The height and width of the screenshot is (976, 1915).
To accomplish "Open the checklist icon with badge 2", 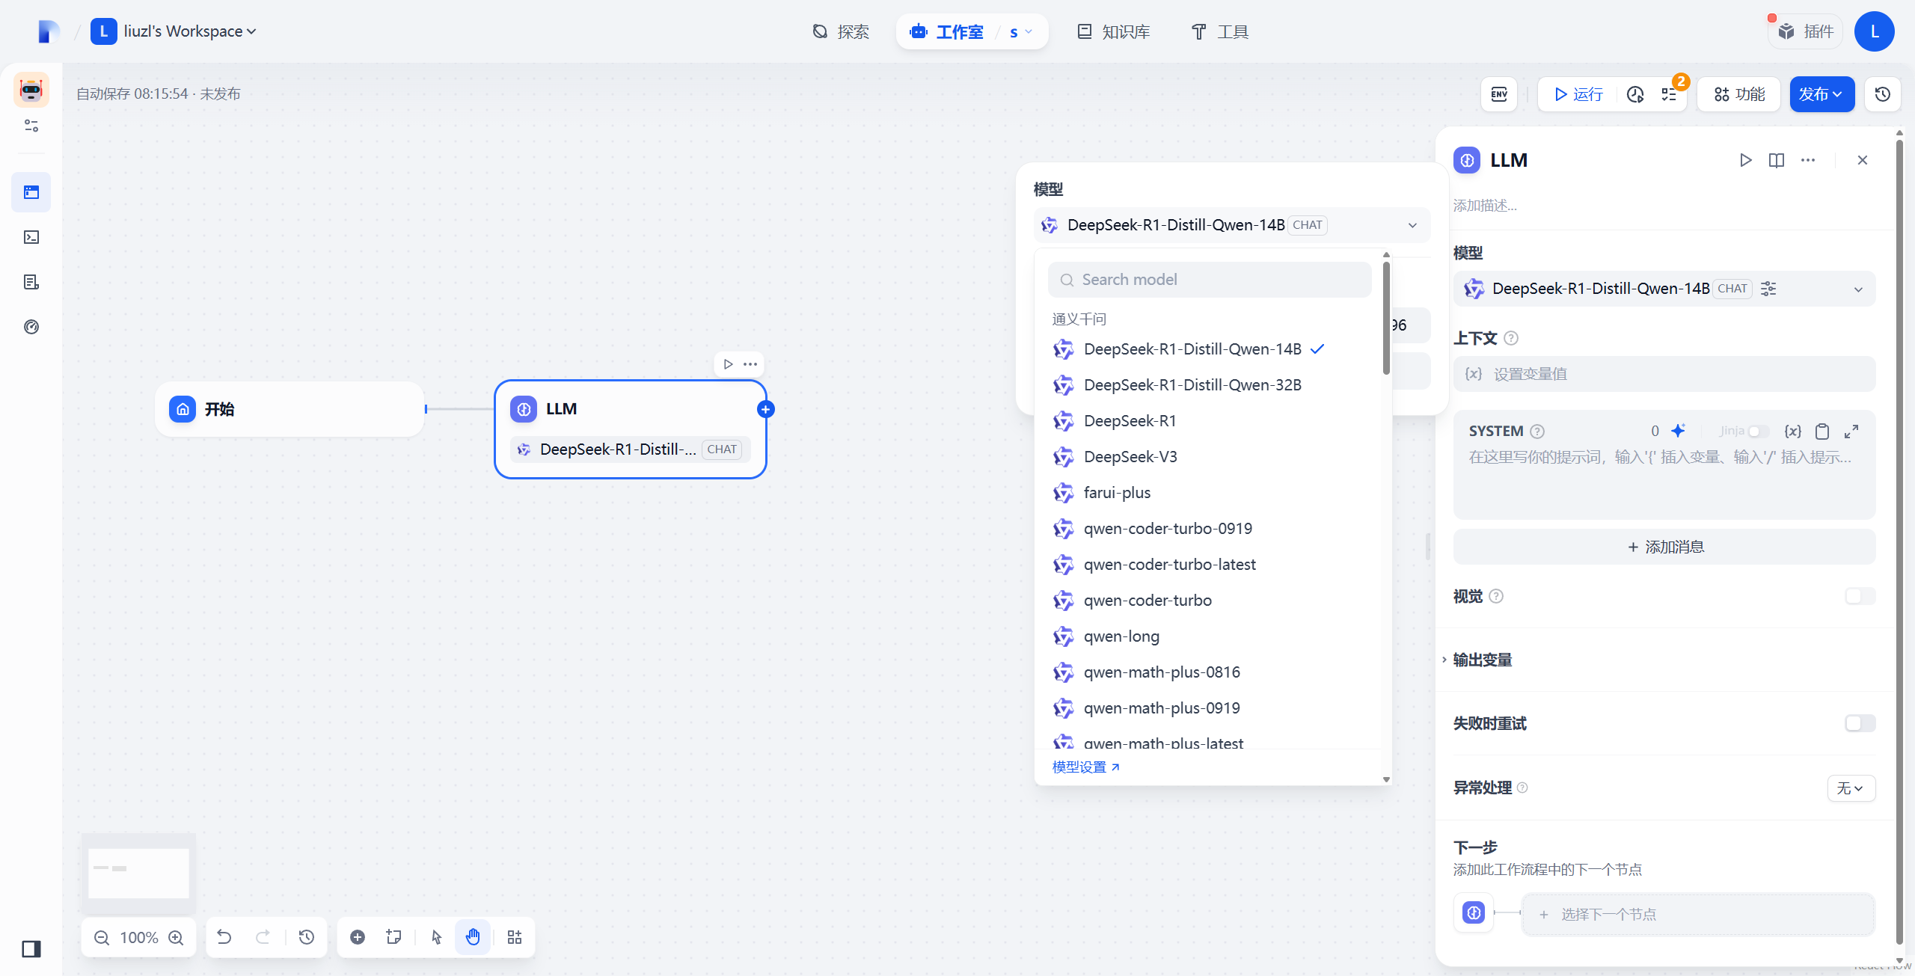I will (x=1669, y=94).
